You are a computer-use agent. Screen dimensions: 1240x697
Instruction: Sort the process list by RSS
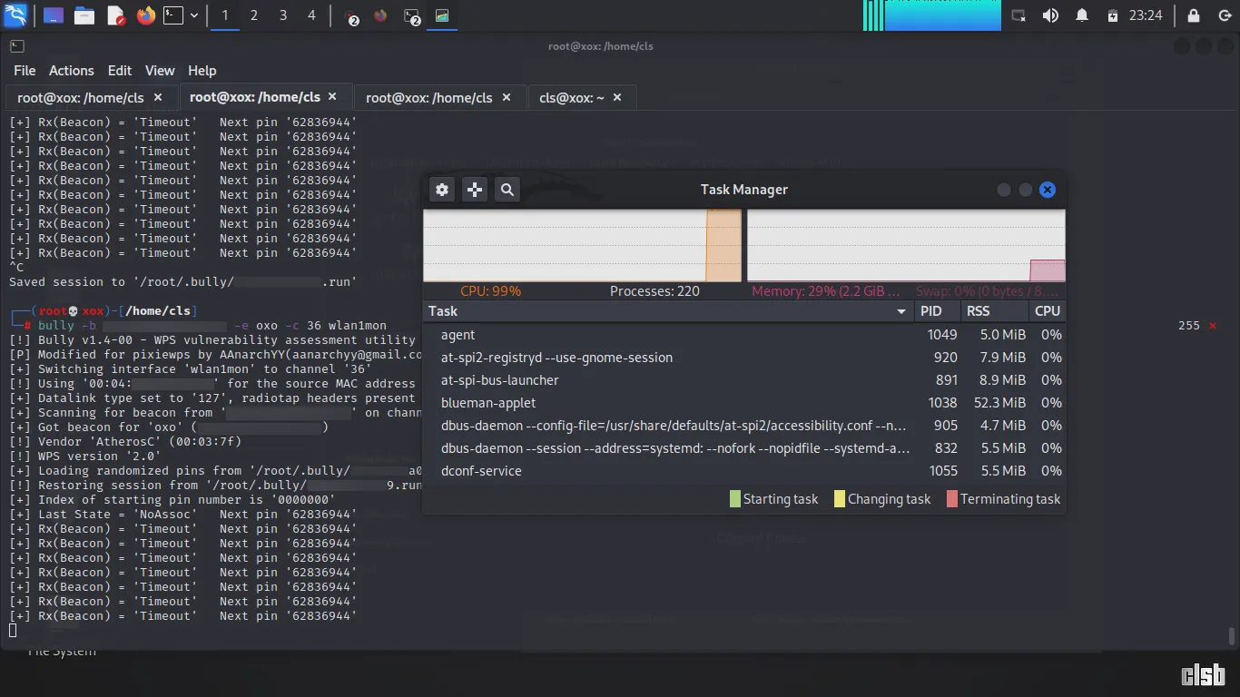click(979, 310)
